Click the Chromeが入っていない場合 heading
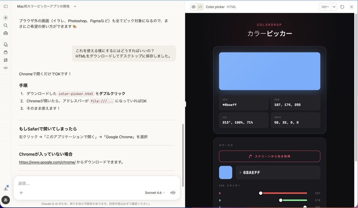 (46, 154)
